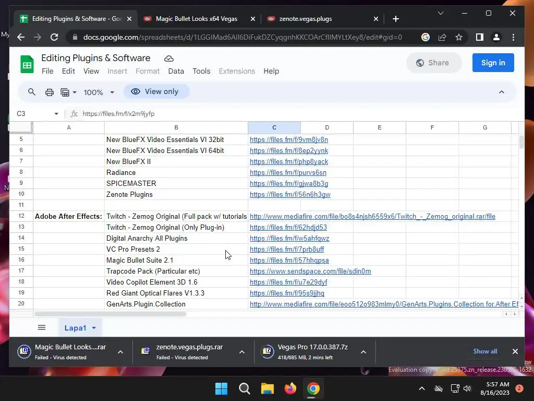Open the Edit menu
This screenshot has width=534, height=401.
coord(68,71)
